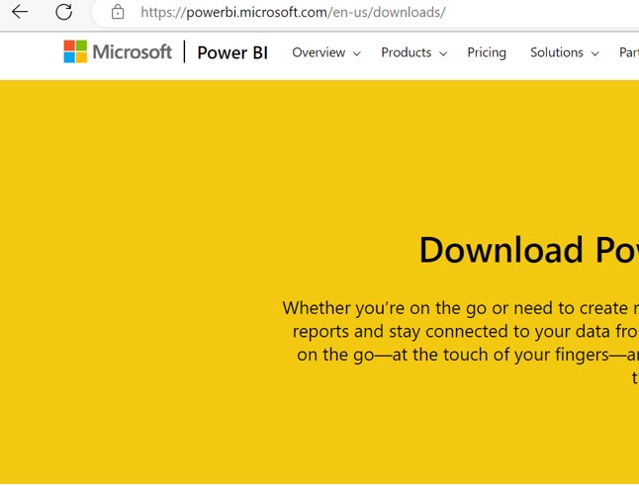The width and height of the screenshot is (639, 486).
Task: Go to the Pricing page
Action: point(487,52)
